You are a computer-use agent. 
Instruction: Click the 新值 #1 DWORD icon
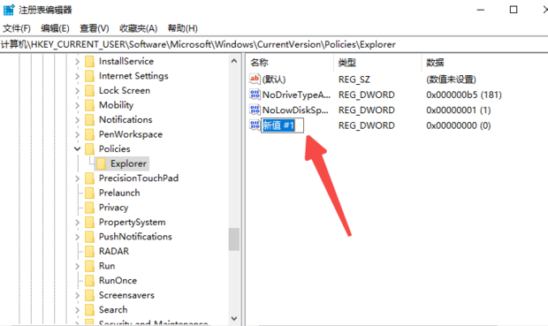pyautogui.click(x=255, y=125)
